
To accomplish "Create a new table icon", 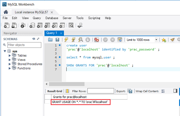I will coord(40,25).
